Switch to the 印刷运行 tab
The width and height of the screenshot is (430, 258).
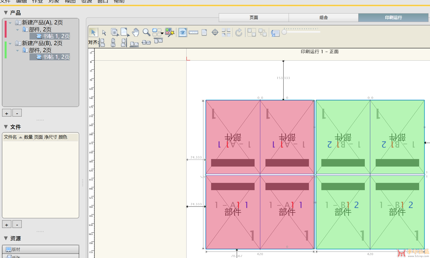point(394,18)
